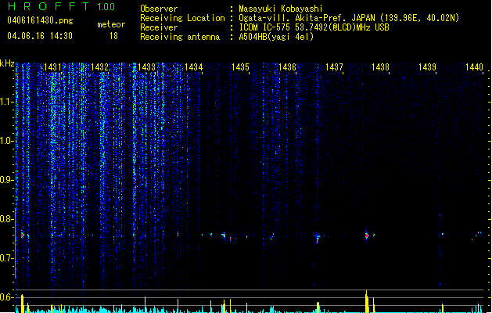The height and width of the screenshot is (313, 492).
Task: Click the meteor count 18
Action: coord(113,36)
